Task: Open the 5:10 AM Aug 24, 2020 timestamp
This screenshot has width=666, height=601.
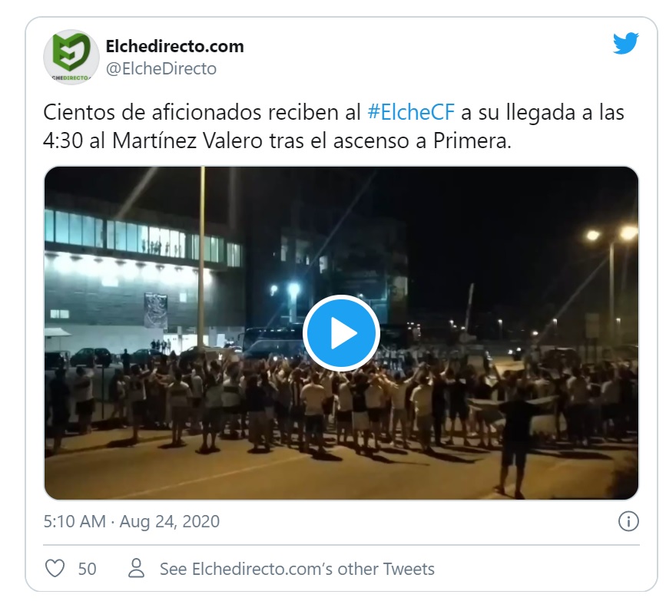Action: [x=131, y=521]
